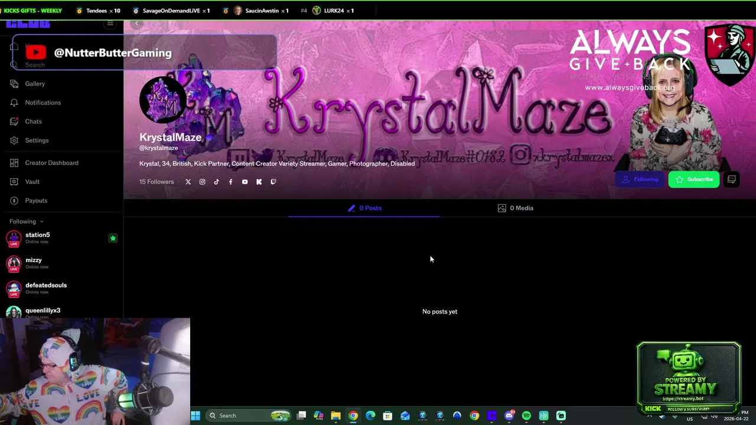Open KrystalMaze's Kick channel link icon

(259, 182)
